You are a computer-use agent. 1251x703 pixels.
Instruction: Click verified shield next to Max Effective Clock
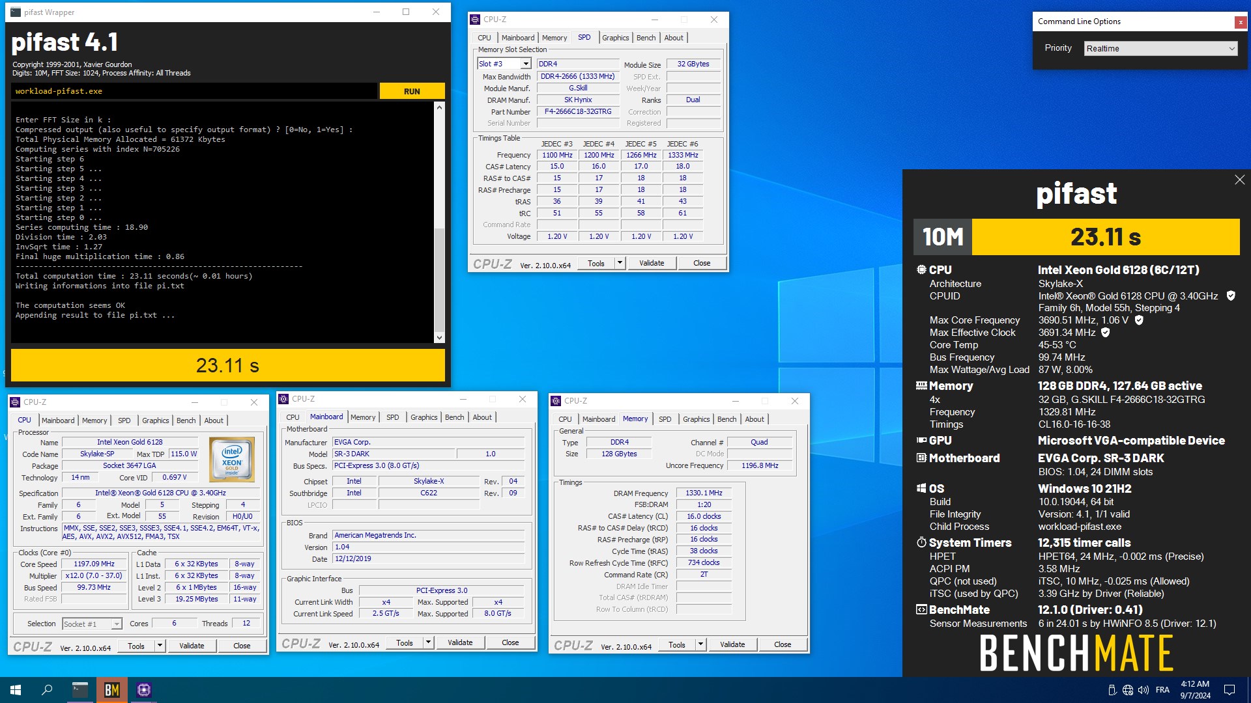(x=1105, y=333)
